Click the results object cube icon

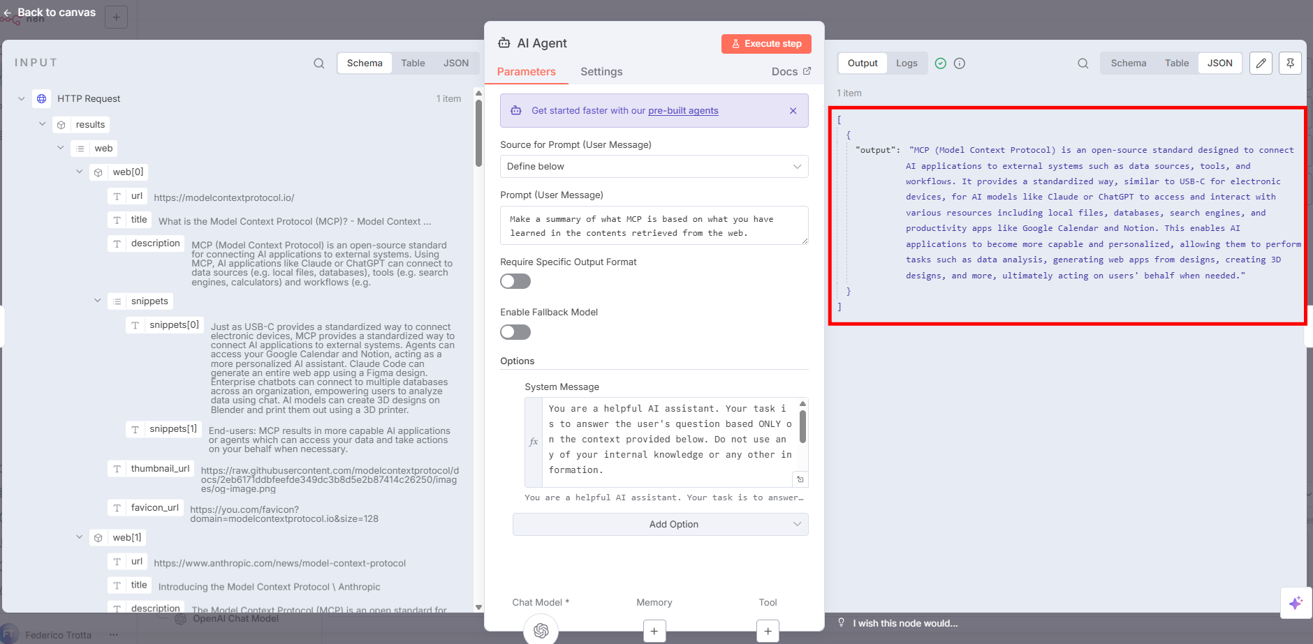coord(61,125)
